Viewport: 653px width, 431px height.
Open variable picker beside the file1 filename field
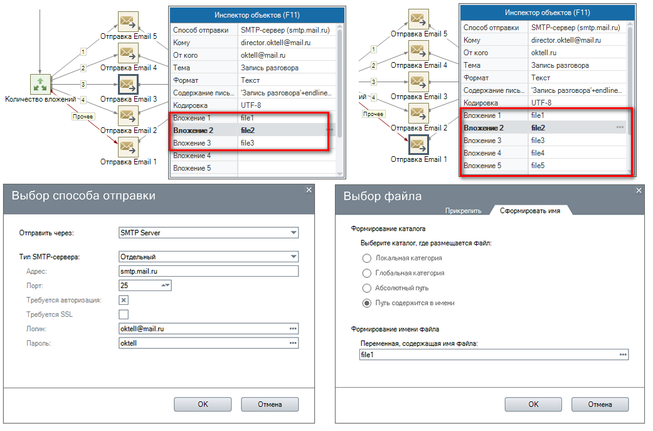(622, 354)
